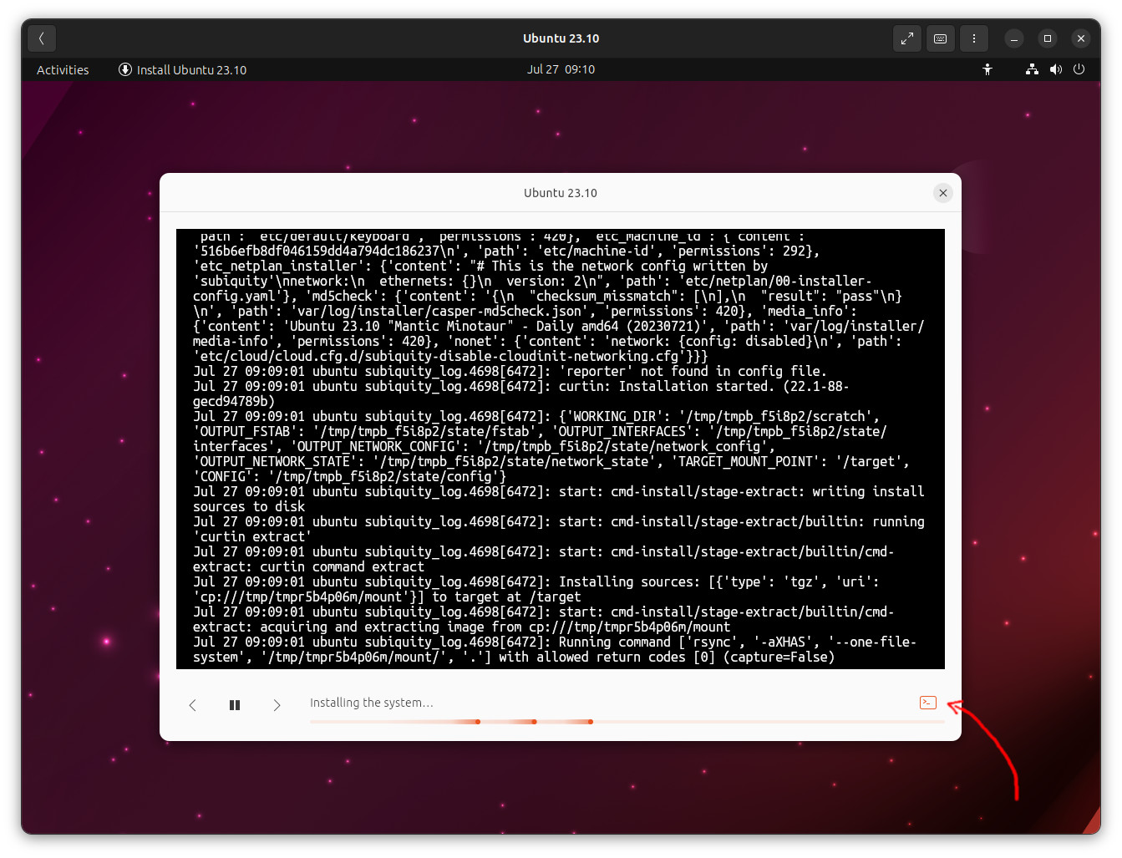
Task: Open the accessibility menu in top bar
Action: point(987,69)
